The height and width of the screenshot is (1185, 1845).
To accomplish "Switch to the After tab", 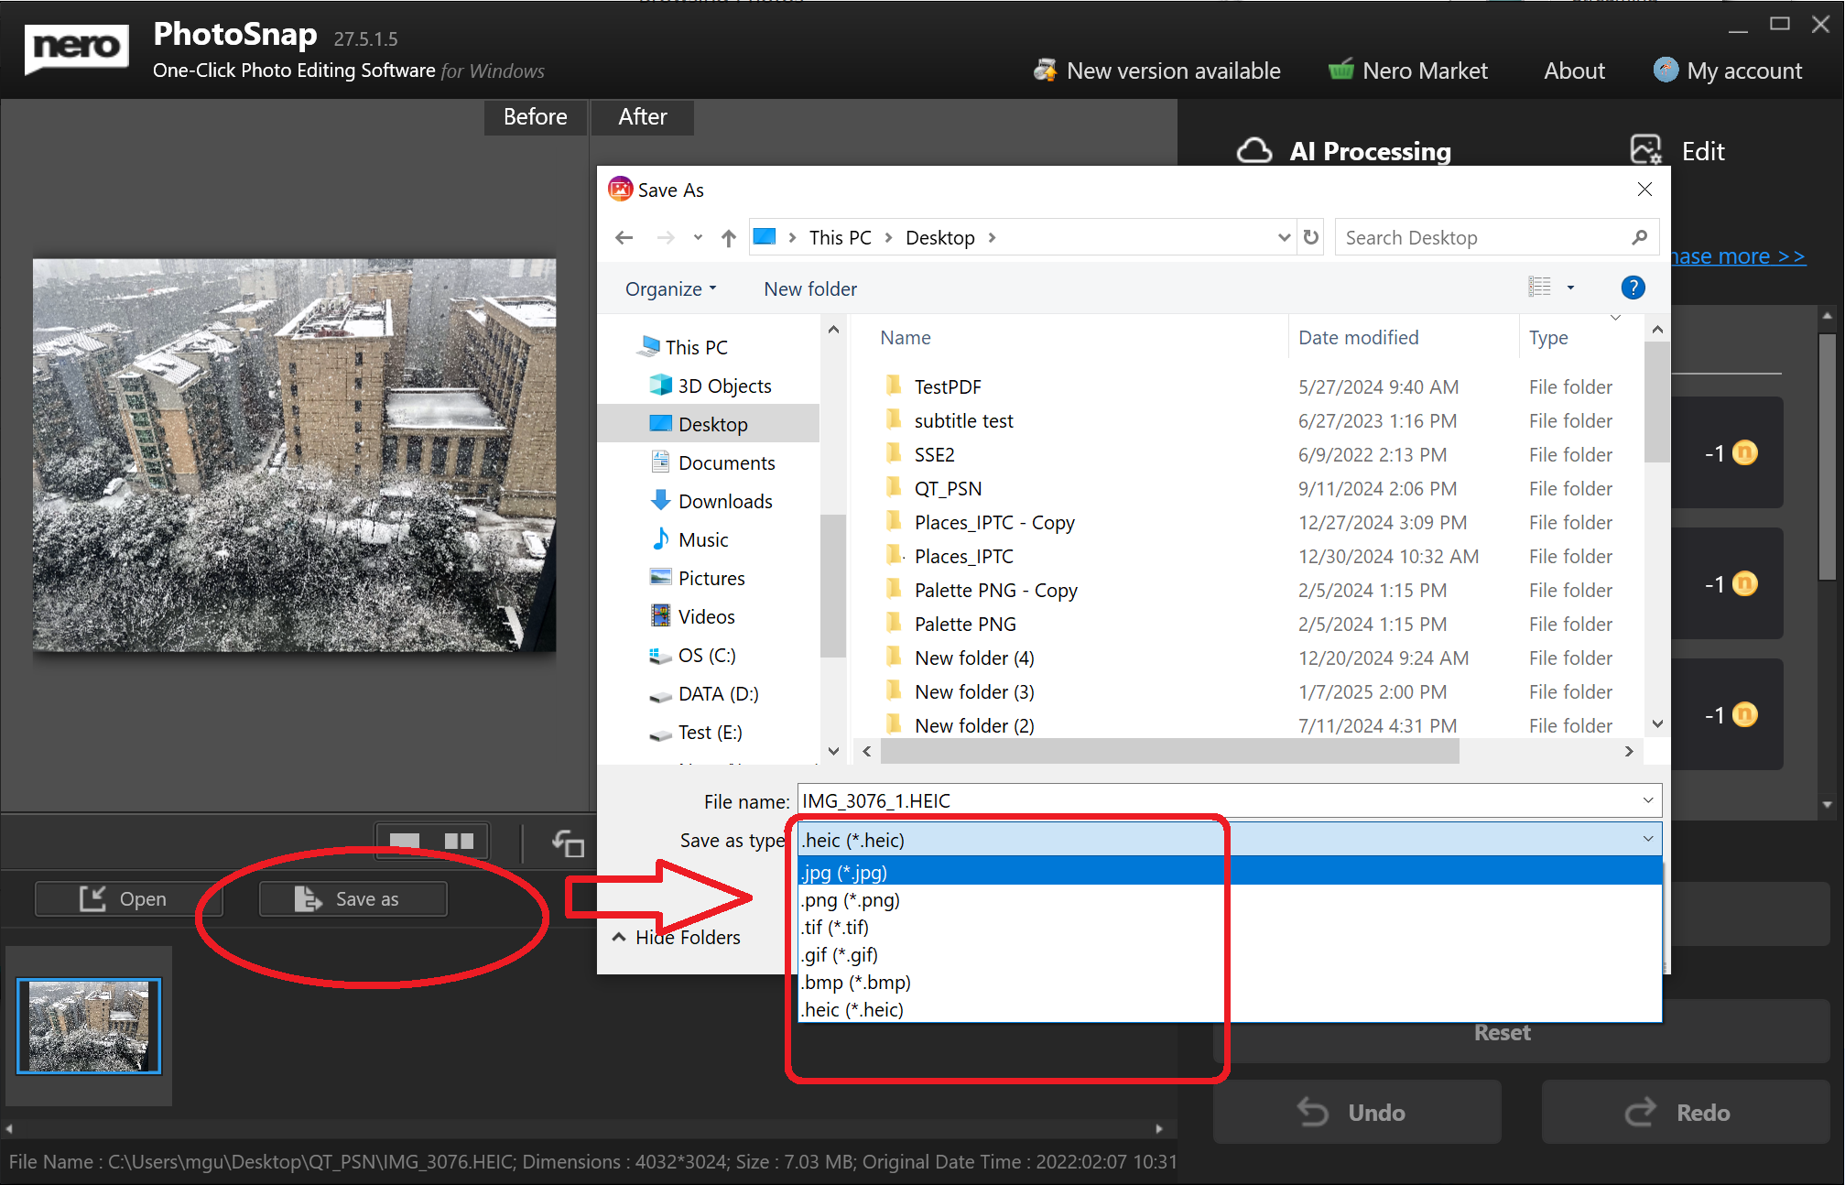I will (x=642, y=117).
